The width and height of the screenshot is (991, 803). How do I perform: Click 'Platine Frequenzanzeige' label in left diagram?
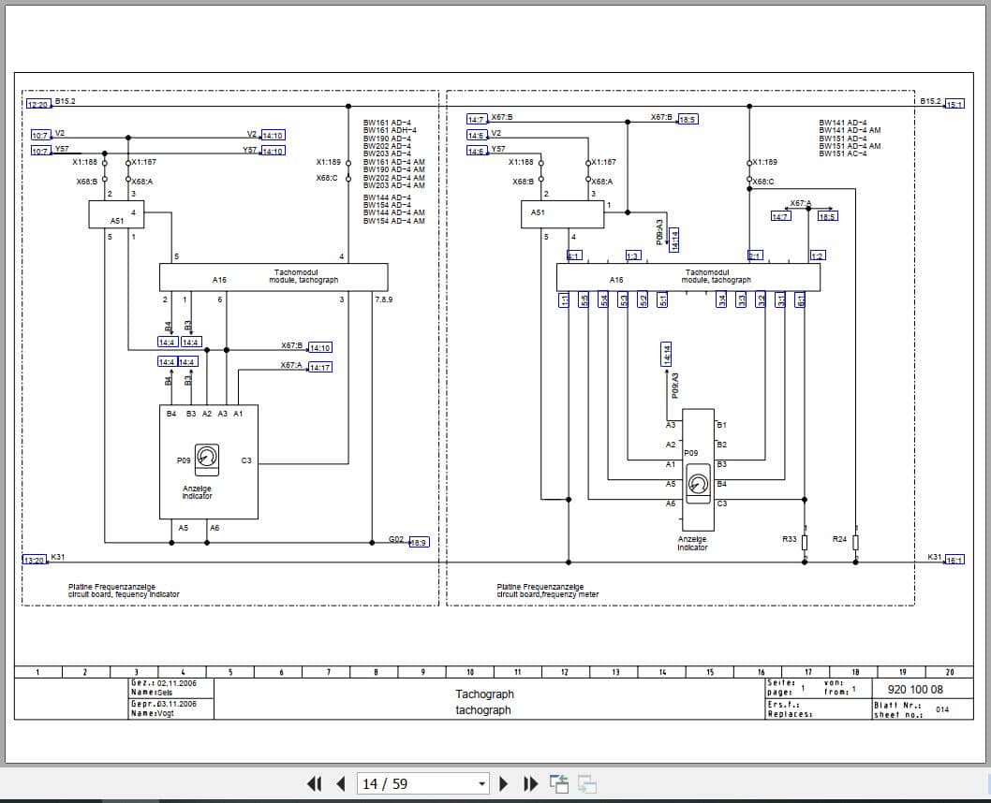point(111,587)
